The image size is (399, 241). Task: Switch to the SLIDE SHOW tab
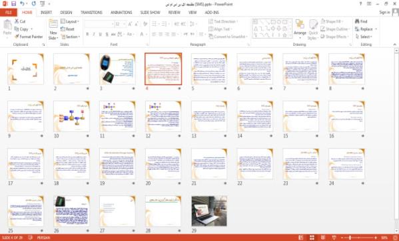click(150, 12)
